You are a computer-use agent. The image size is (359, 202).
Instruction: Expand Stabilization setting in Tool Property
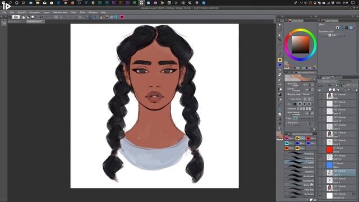(286, 123)
